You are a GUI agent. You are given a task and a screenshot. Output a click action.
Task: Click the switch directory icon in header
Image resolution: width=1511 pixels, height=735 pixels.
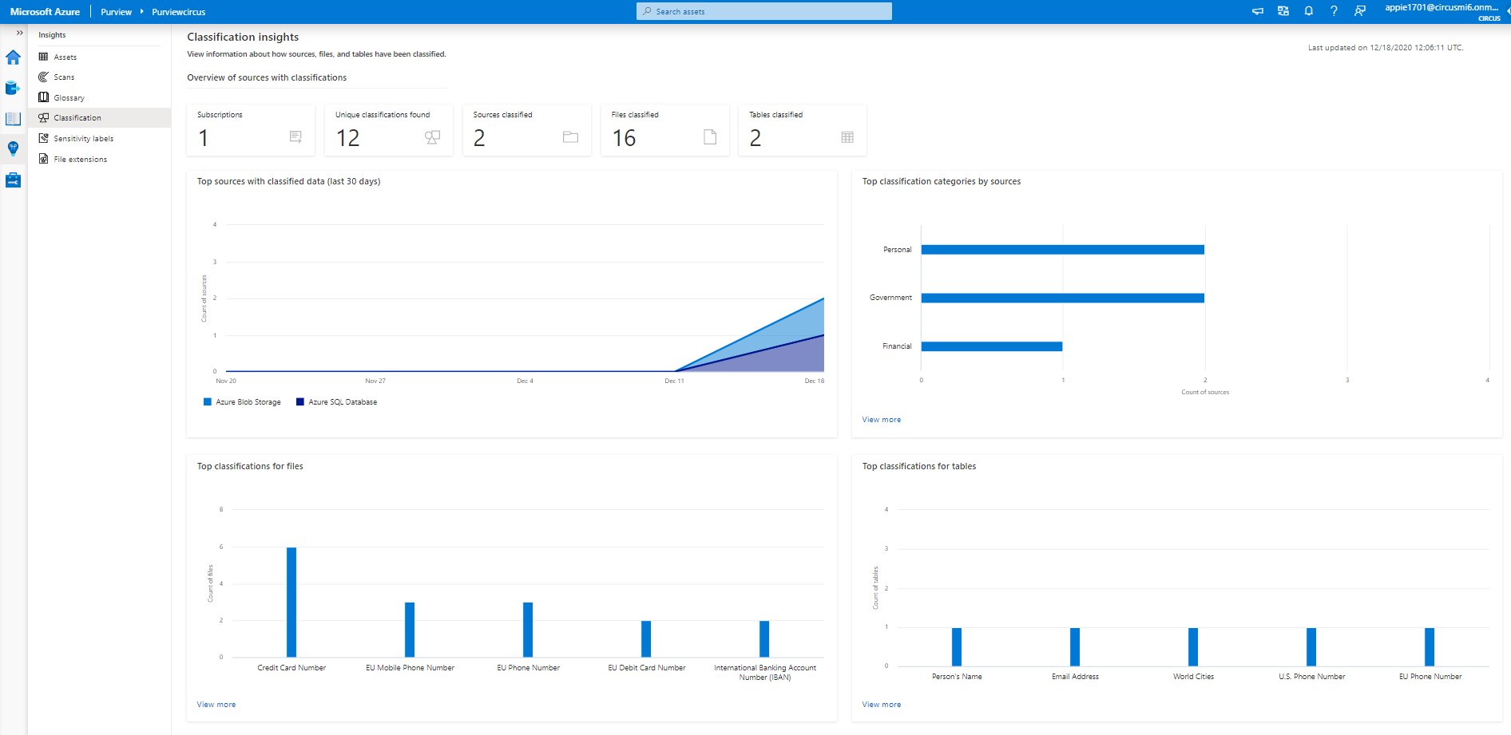tap(1283, 11)
